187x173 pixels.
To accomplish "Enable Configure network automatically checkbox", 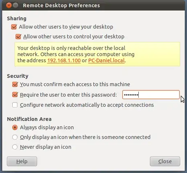I will [15, 105].
